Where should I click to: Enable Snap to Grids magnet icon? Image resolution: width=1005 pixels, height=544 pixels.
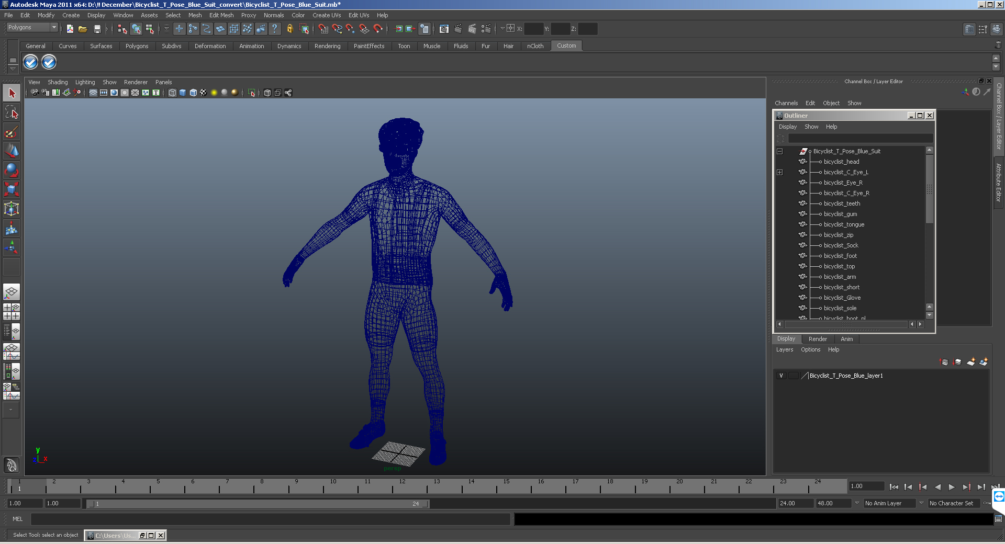(323, 29)
